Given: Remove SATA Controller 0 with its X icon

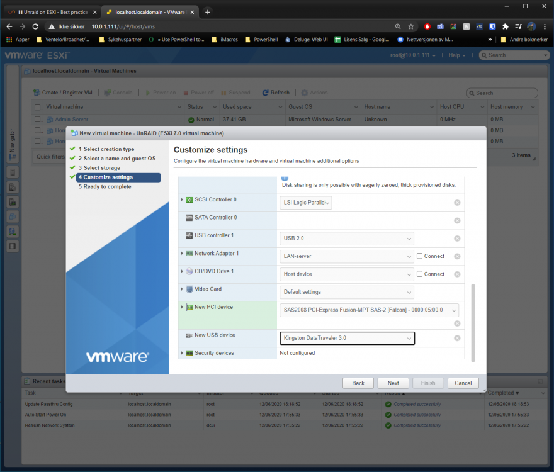Looking at the screenshot, I should [x=457, y=220].
